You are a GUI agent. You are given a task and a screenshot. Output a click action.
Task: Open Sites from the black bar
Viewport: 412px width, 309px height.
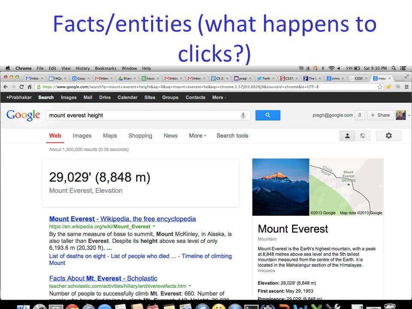click(x=150, y=97)
